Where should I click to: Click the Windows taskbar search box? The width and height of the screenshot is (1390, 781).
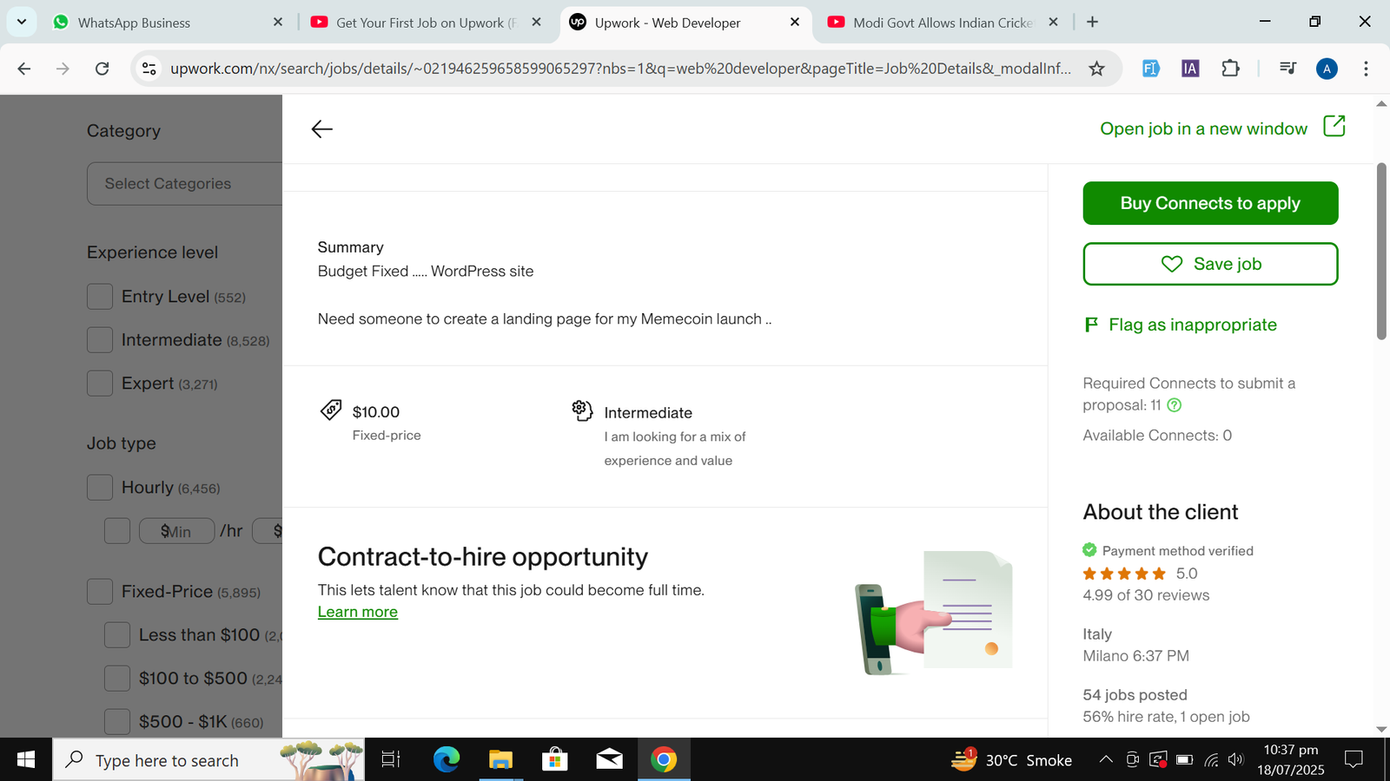pos(208,760)
